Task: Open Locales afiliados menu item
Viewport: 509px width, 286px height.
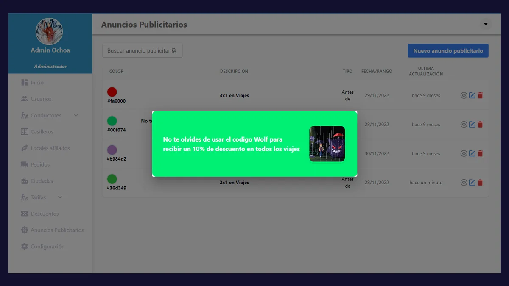Action: [50, 148]
